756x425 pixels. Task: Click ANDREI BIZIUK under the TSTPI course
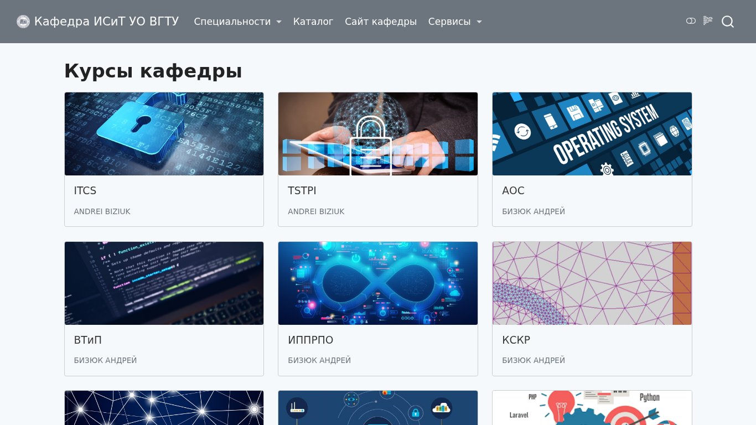tap(316, 211)
